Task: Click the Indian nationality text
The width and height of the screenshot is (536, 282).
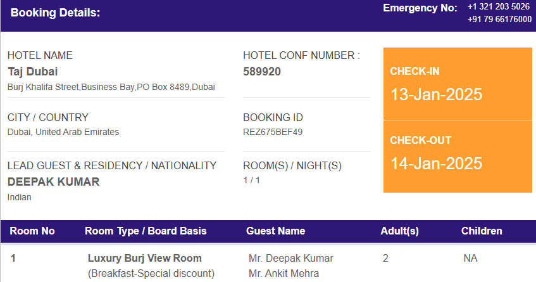Action: (x=20, y=198)
